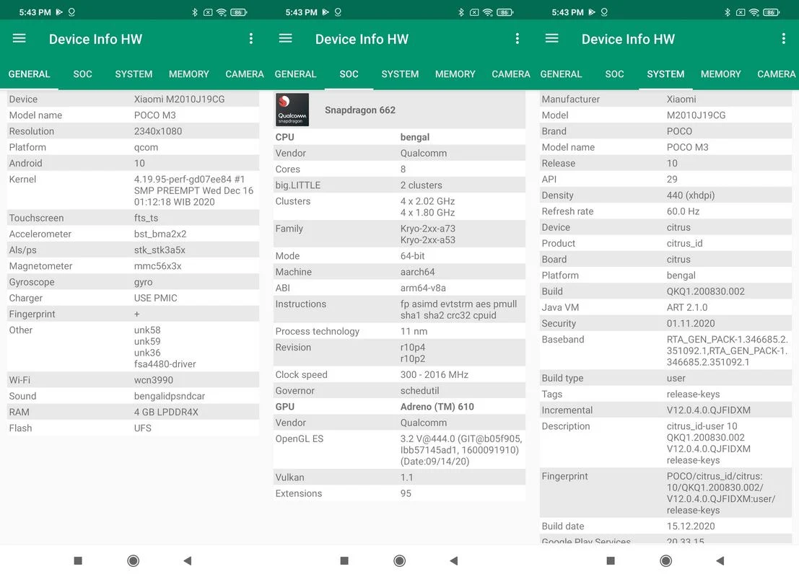Select MEMORY tab in middle screenshot
This screenshot has height=577, width=799.
[x=455, y=74]
